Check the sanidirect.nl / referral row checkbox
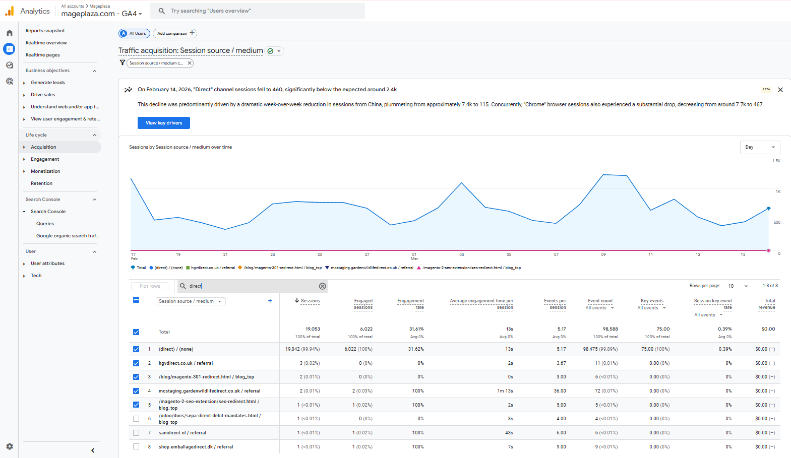Screen dimensions: 791x458 (136, 433)
